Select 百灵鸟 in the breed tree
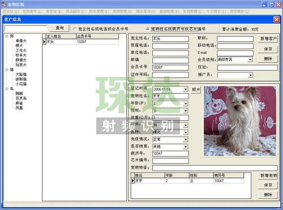 tap(21, 98)
